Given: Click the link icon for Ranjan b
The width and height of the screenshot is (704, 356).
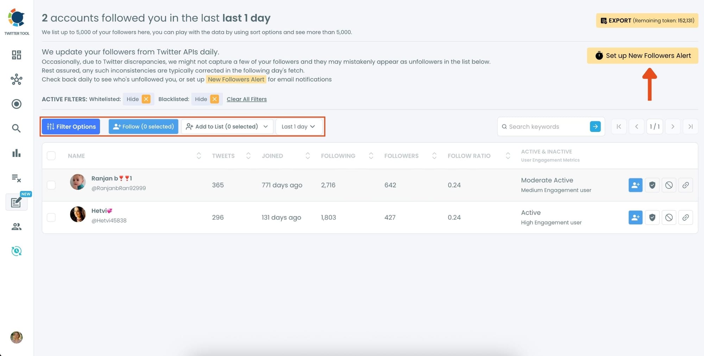Looking at the screenshot, I should pos(685,185).
